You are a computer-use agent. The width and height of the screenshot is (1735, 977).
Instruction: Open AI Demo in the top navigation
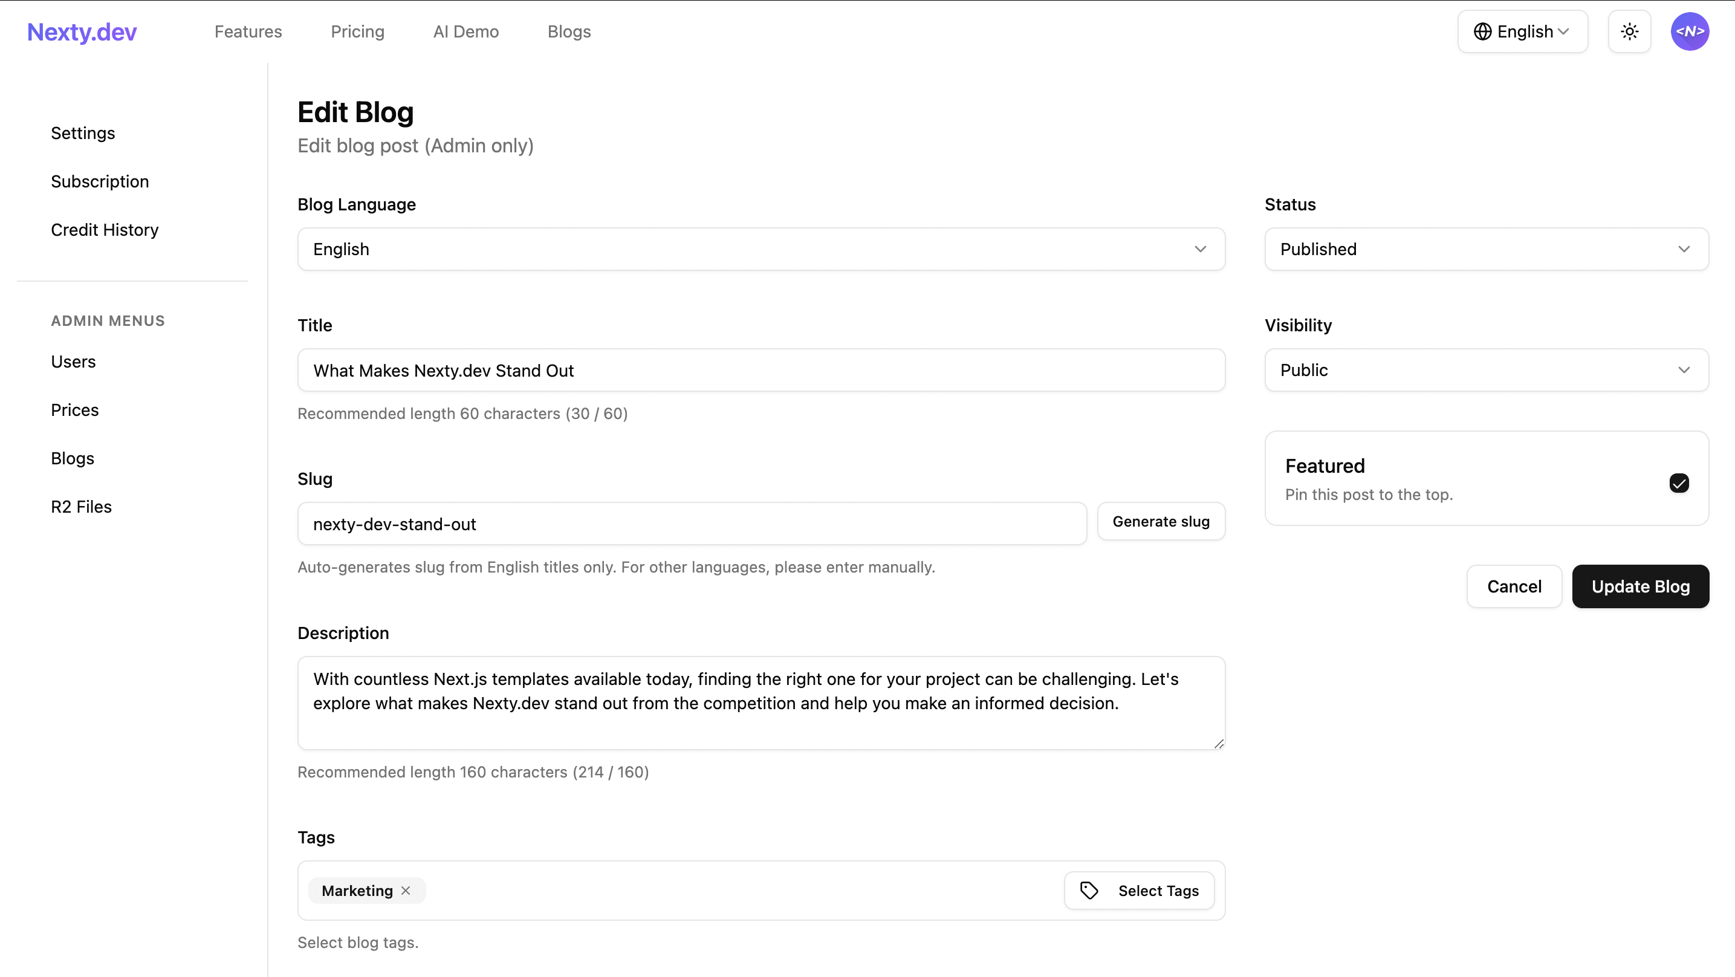tap(466, 31)
